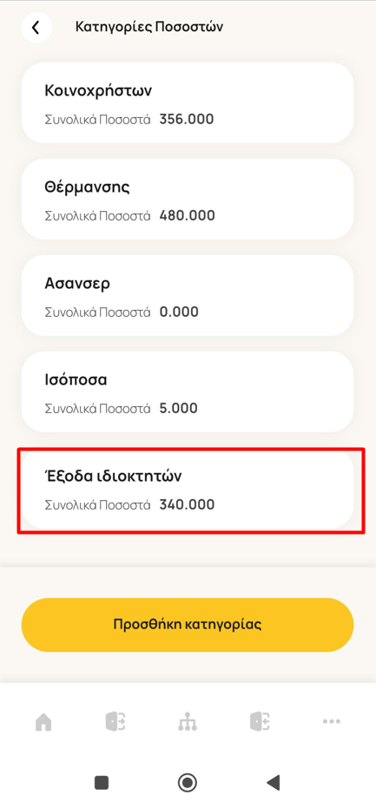Click the Κατηγορίες Ποσοστών page title
This screenshot has width=376, height=802.
[x=149, y=27]
